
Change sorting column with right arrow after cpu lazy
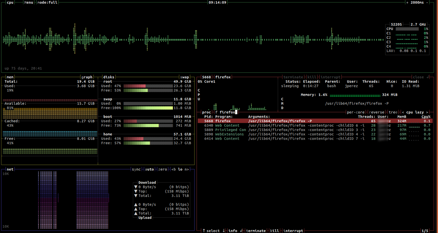click(x=427, y=112)
